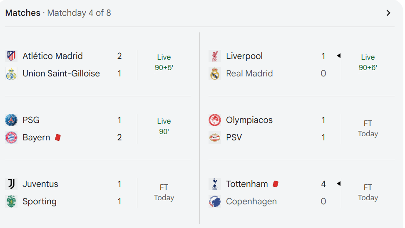Open the Live 90+5' match status
This screenshot has width=405, height=228.
164,62
